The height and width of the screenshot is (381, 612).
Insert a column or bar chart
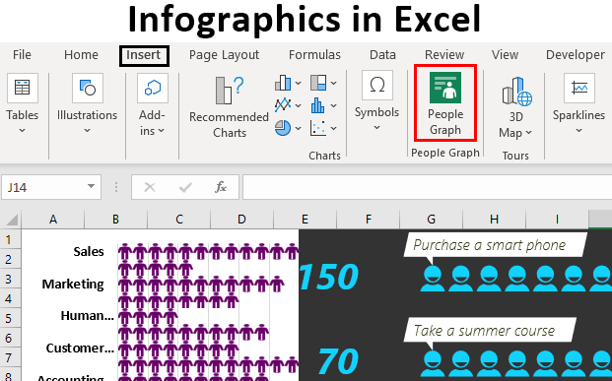click(283, 83)
